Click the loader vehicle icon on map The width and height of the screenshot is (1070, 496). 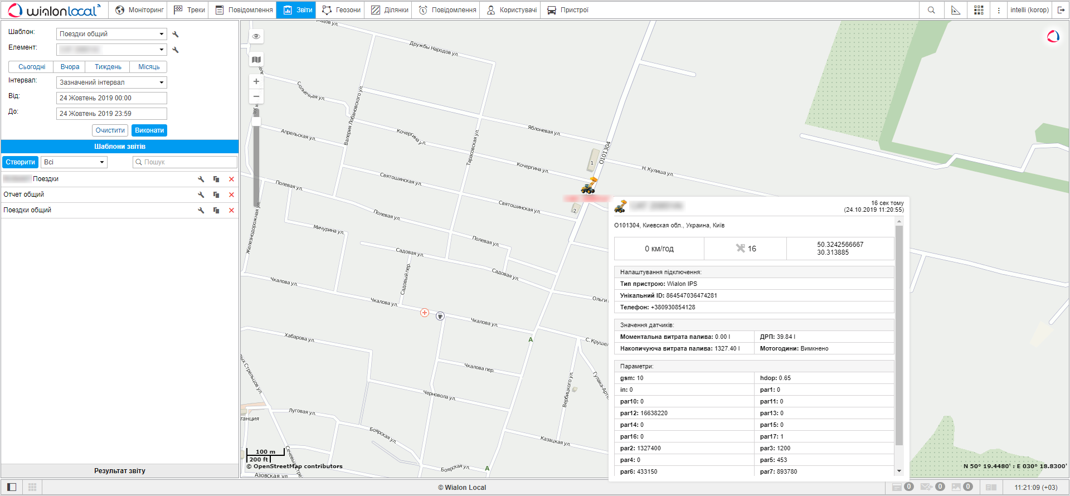coord(588,186)
